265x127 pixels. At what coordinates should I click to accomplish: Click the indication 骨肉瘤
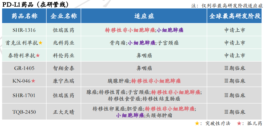(118, 43)
